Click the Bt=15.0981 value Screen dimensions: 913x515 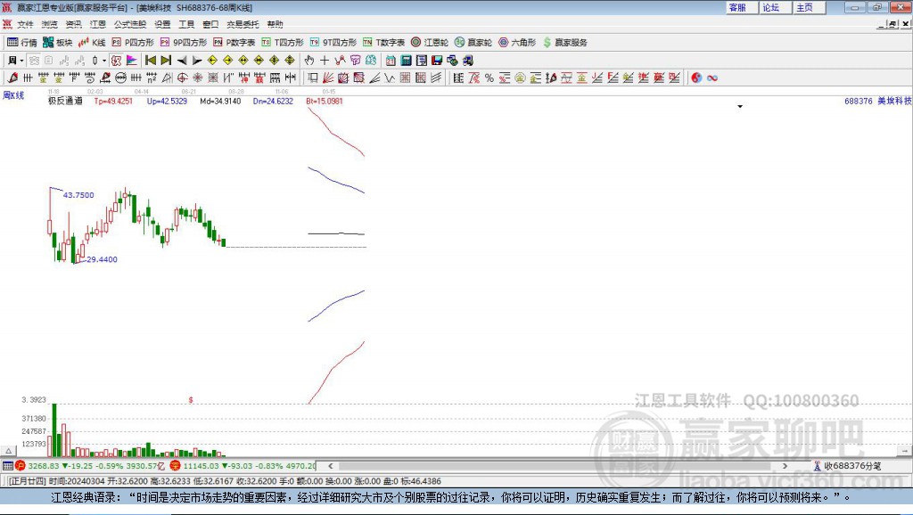[x=325, y=101]
